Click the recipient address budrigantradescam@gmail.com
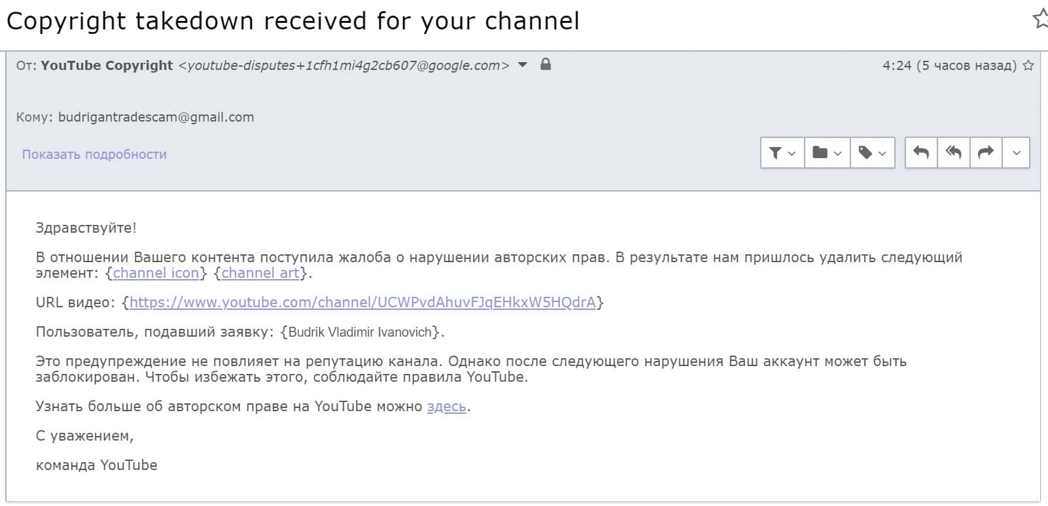Image resolution: width=1048 pixels, height=506 pixels. click(156, 118)
